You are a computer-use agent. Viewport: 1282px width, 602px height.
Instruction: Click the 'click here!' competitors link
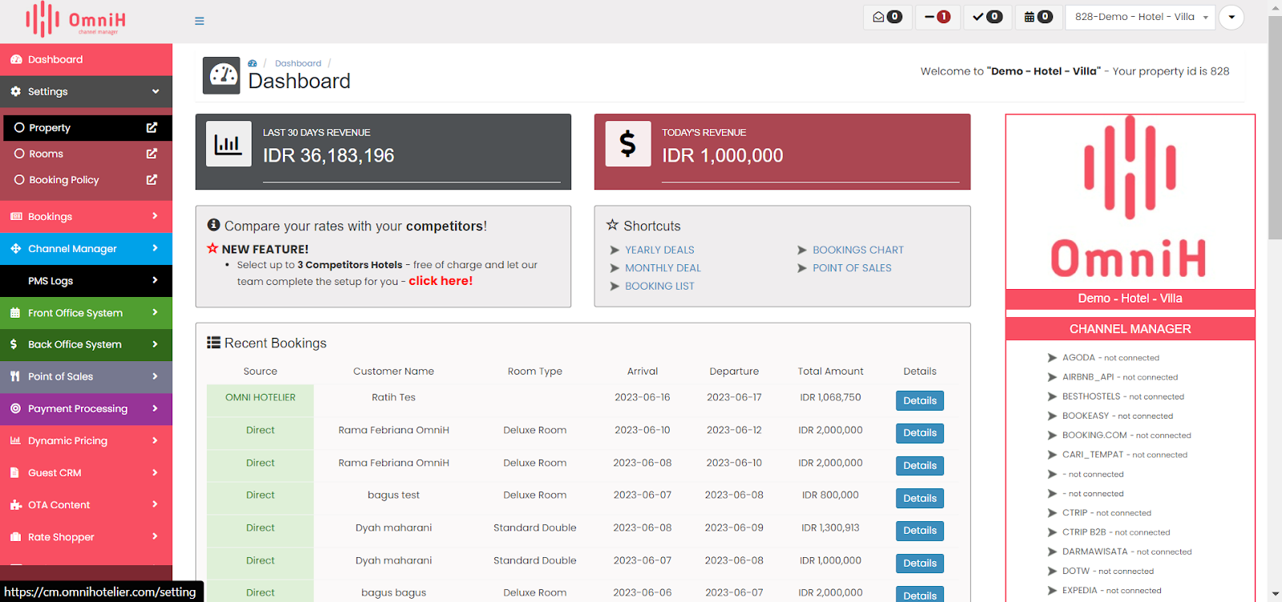click(441, 281)
